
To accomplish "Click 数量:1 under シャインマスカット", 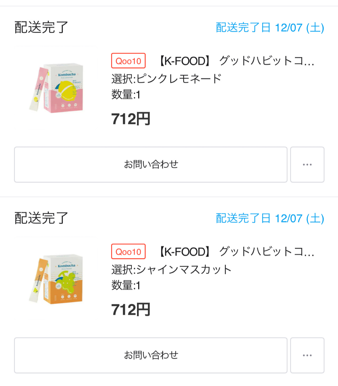I will coord(126,285).
